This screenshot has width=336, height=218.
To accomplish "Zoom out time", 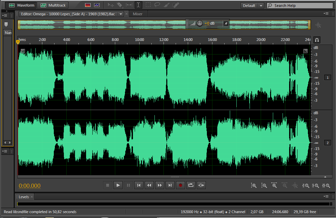I will (285, 186).
